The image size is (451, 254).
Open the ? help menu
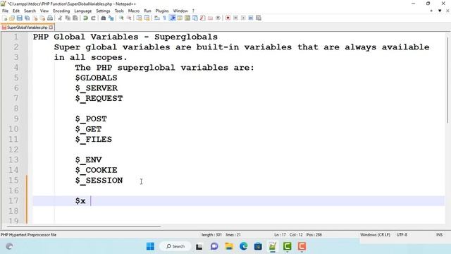coord(193,11)
